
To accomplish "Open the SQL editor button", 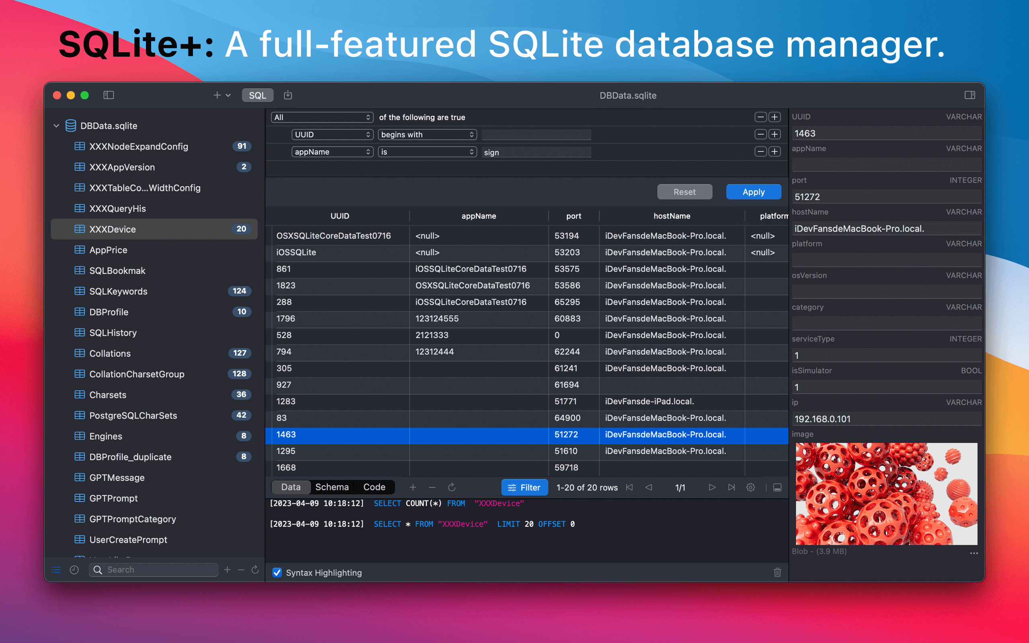I will (257, 95).
